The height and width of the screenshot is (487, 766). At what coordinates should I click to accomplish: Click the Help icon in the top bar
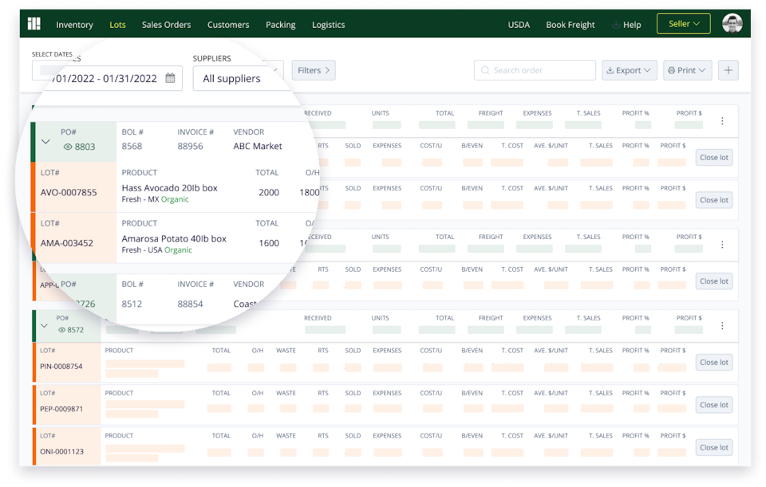(x=616, y=25)
